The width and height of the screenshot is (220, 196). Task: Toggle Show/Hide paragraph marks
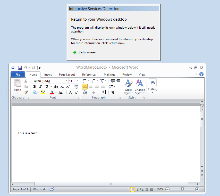pyautogui.click(x=113, y=92)
